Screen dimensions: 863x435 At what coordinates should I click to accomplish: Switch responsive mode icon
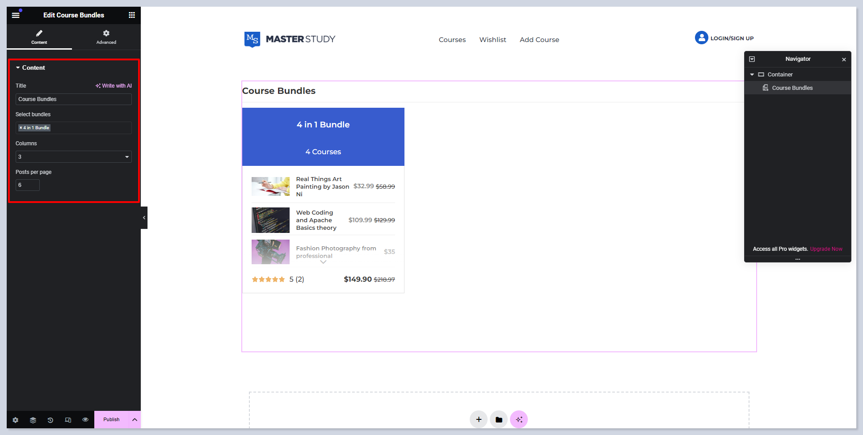[x=68, y=420]
